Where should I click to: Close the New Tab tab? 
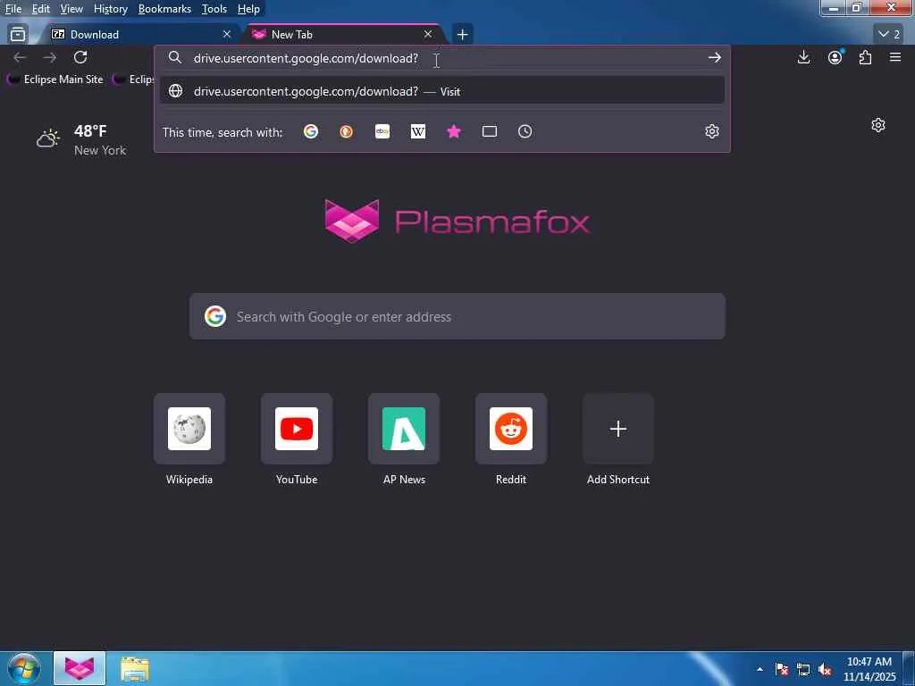coord(428,35)
